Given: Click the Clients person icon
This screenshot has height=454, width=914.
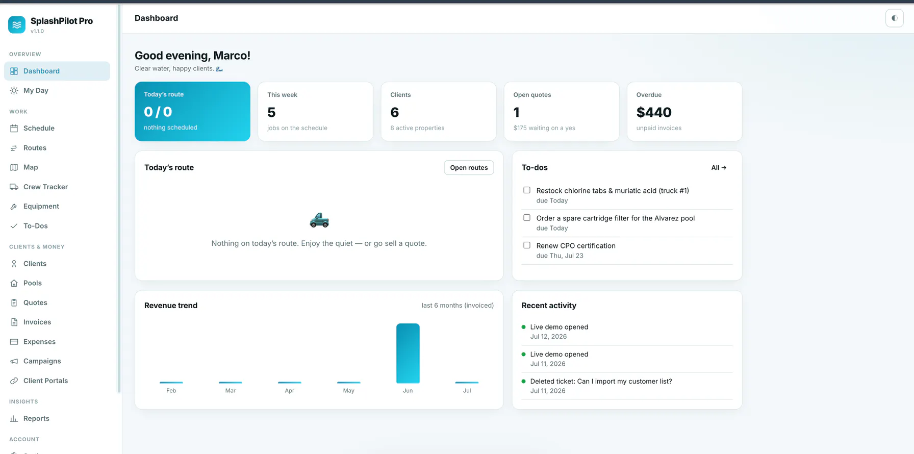Looking at the screenshot, I should [x=14, y=264].
